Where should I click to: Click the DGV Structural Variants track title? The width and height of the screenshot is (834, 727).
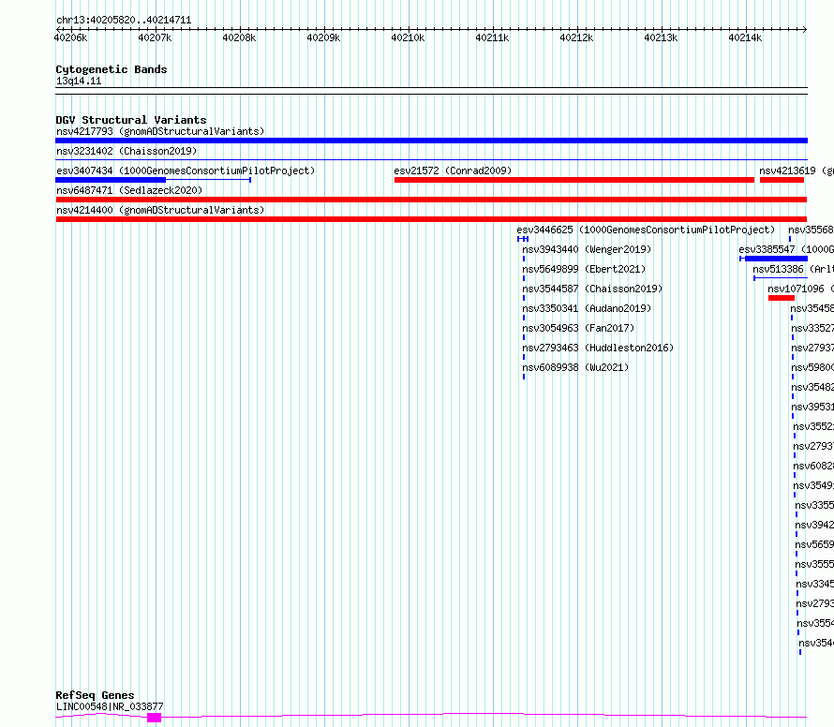(x=131, y=120)
